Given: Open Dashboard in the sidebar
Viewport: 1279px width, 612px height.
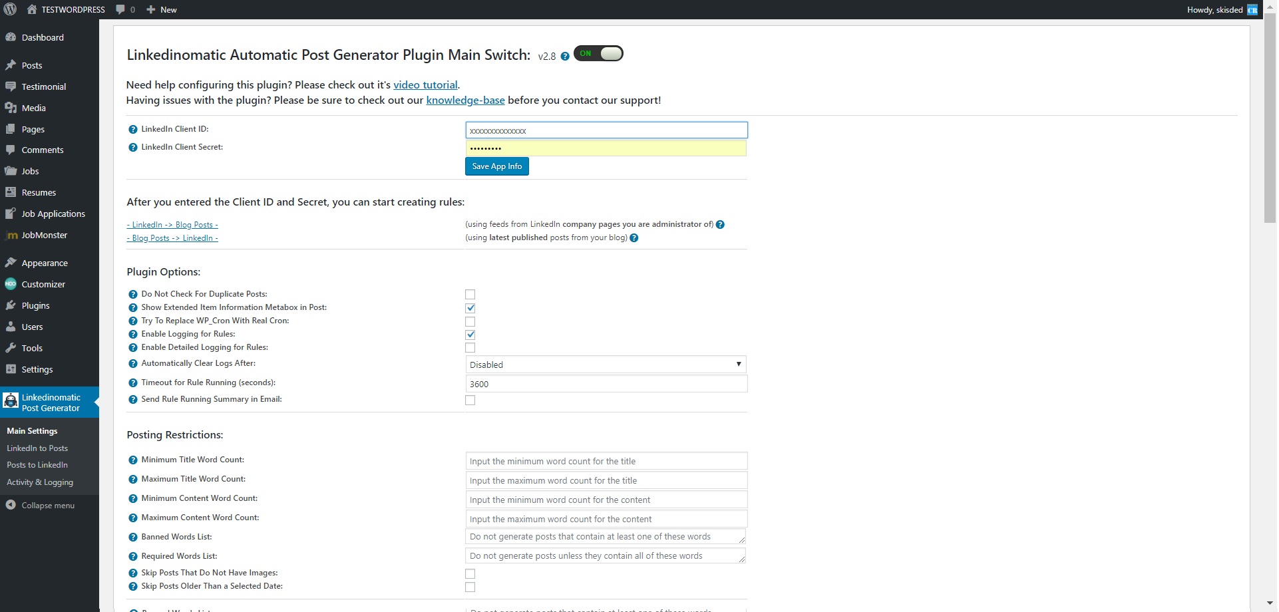Looking at the screenshot, I should coord(43,37).
